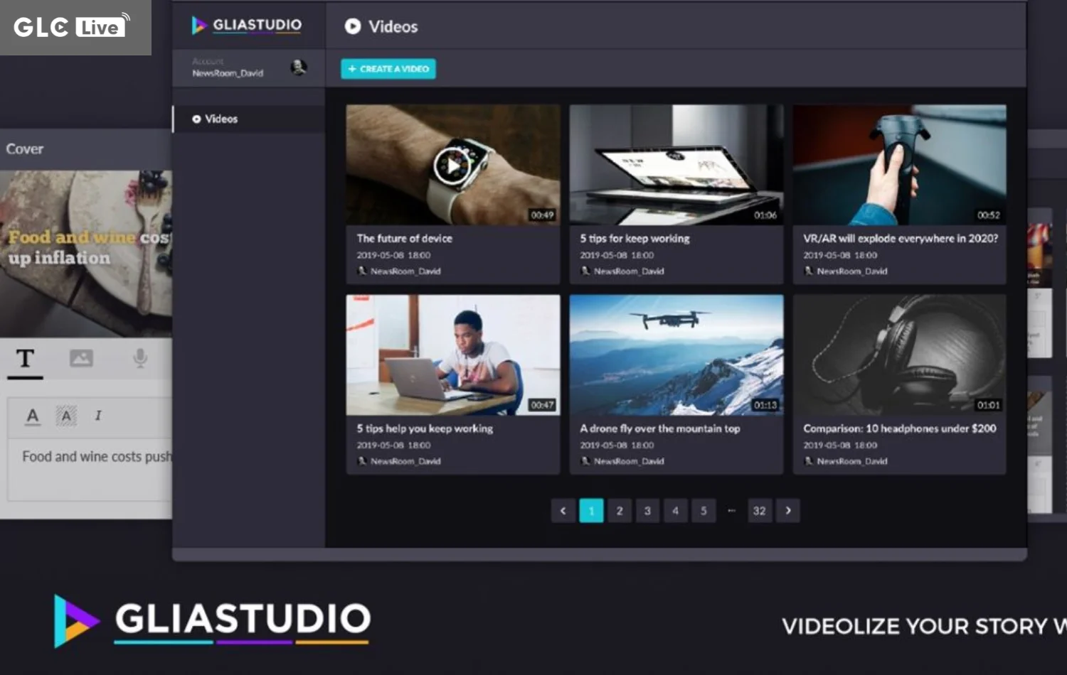Play The future of device video
The image size is (1067, 675).
click(452, 166)
